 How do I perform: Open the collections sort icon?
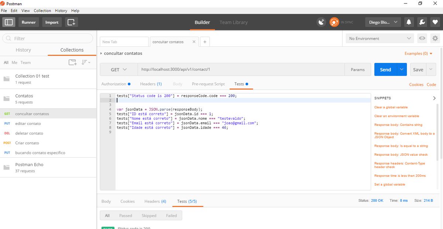click(86, 62)
